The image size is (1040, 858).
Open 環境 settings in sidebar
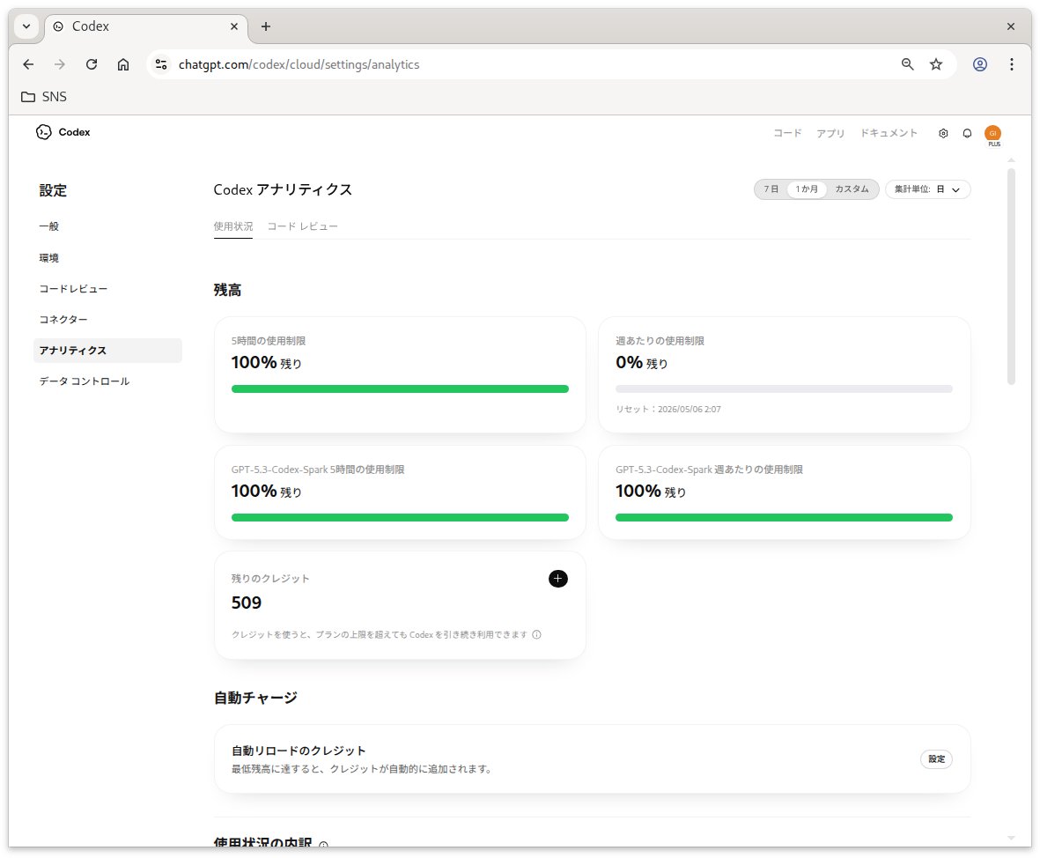point(49,257)
